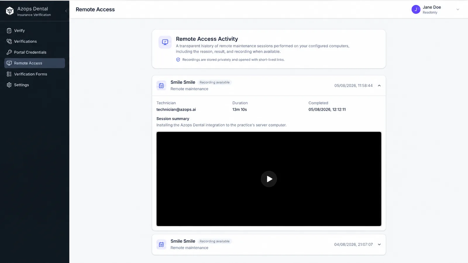Open the Jane Doe account dropdown
The image size is (468, 263).
pos(458,10)
